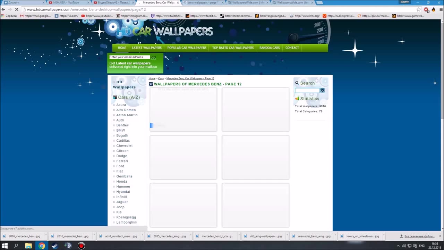Expand hidden system tray icons chevron

[398, 246]
